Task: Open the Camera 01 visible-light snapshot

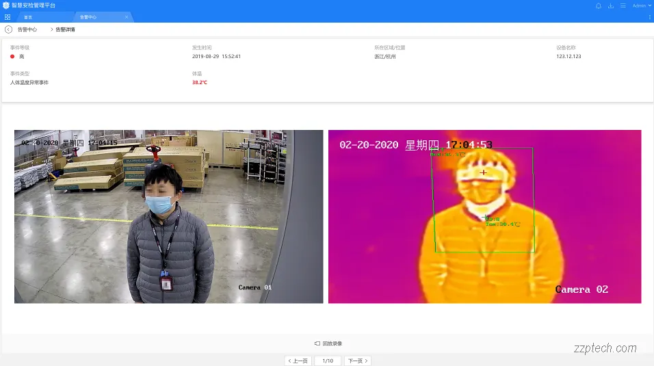Action: click(168, 217)
